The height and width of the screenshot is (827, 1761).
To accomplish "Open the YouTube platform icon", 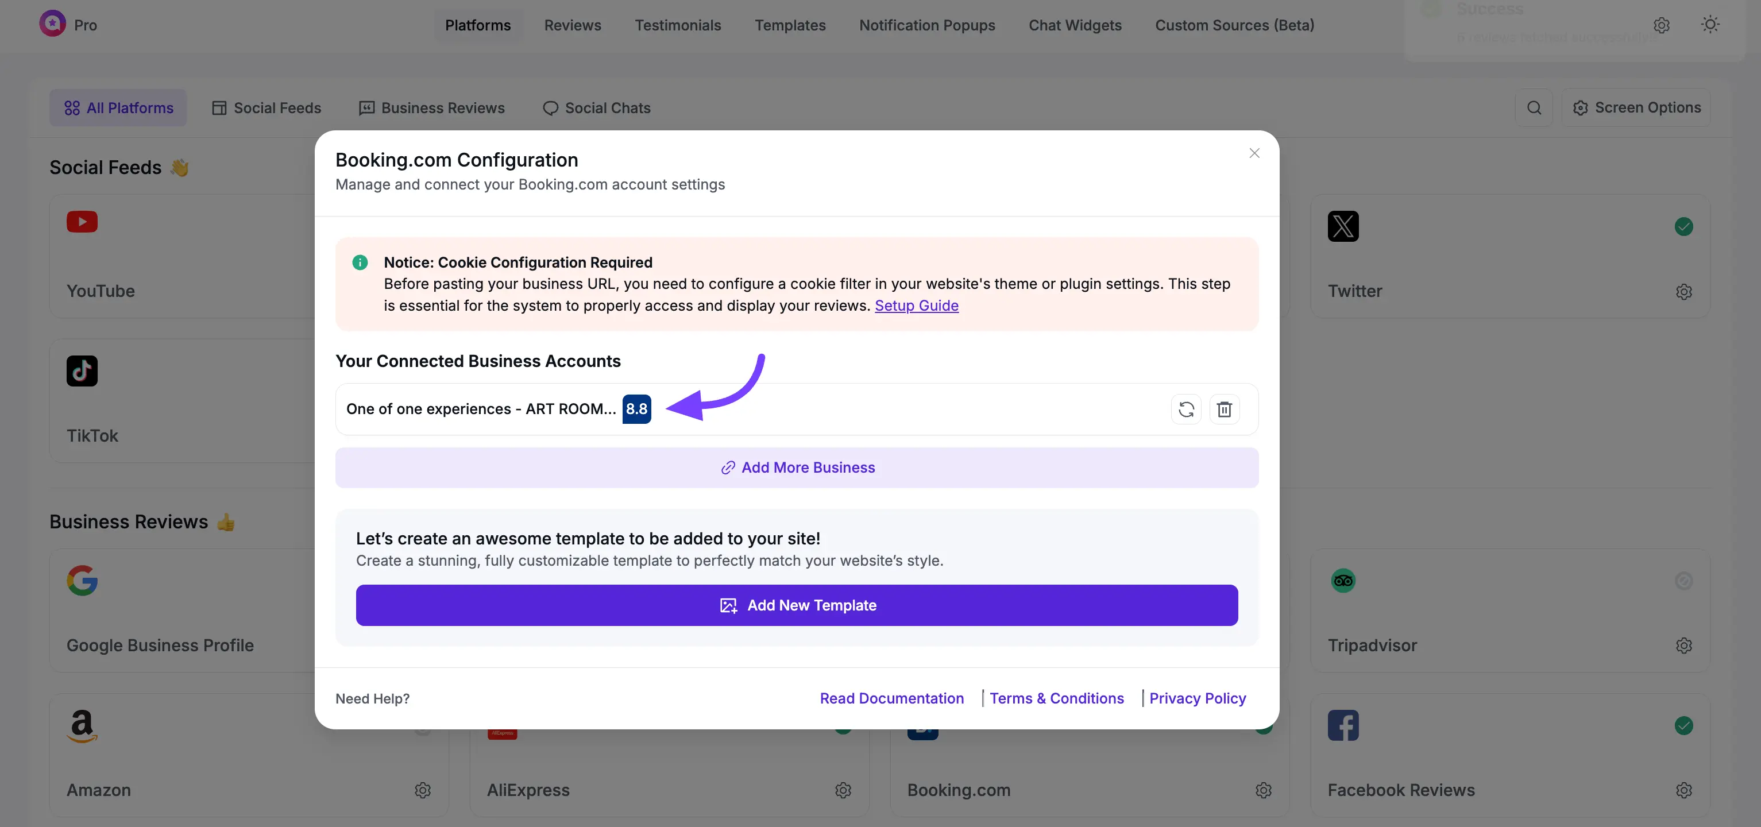I will tap(82, 222).
